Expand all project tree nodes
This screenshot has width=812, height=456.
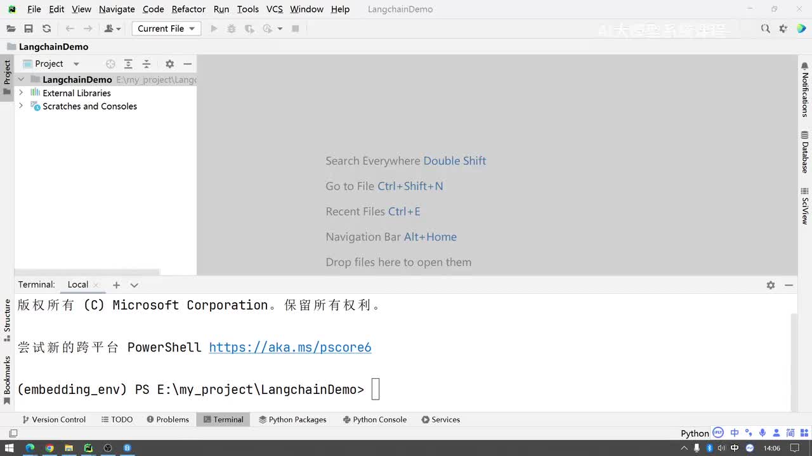128,64
